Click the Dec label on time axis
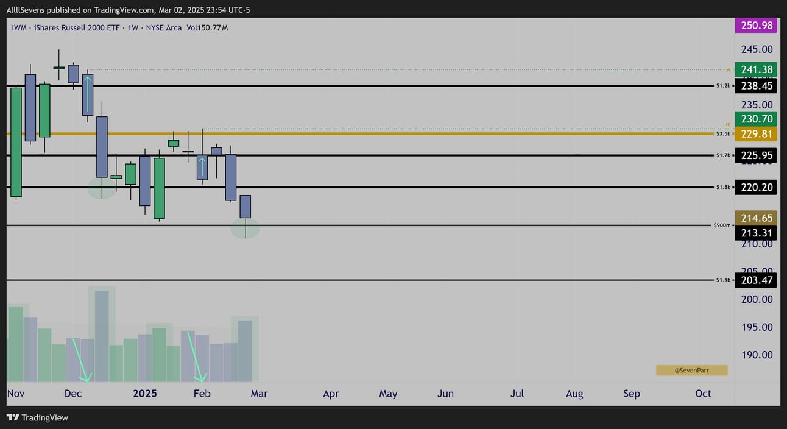The image size is (787, 429). point(73,394)
